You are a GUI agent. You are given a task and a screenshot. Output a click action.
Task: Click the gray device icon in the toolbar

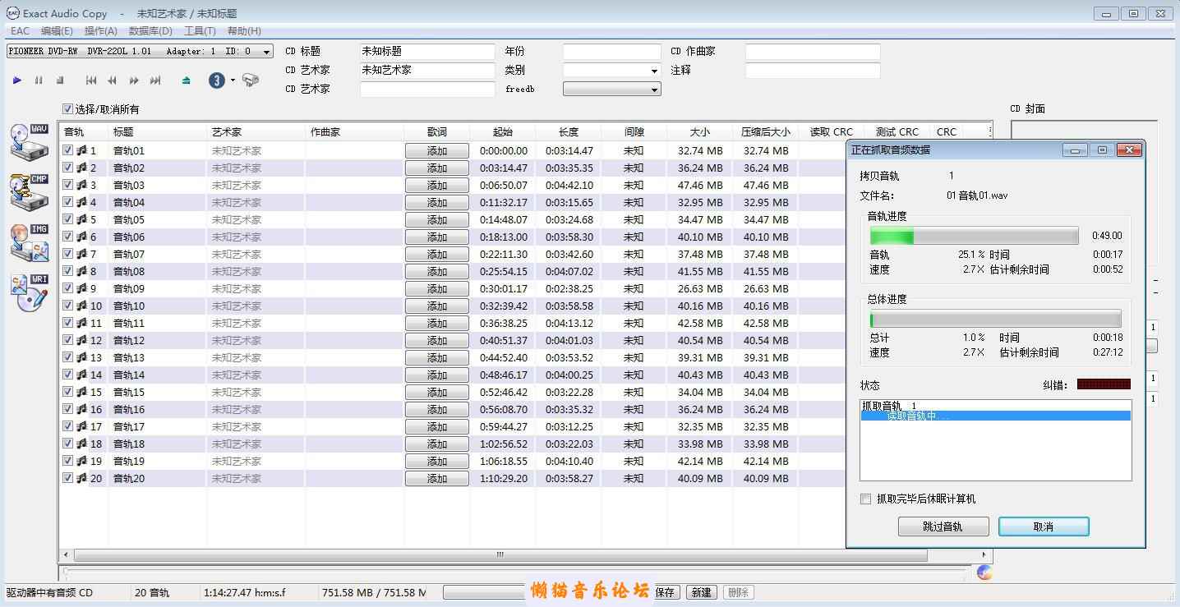click(251, 80)
